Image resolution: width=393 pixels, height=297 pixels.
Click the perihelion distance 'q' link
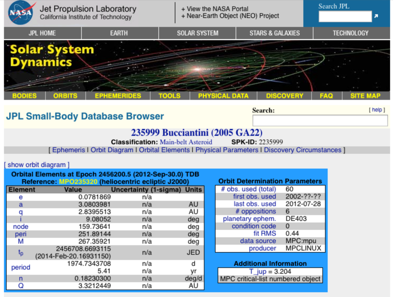coord(21,212)
